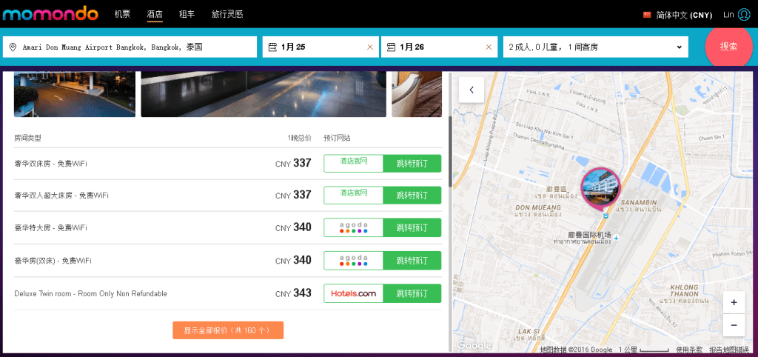The image size is (758, 357).
Task: Book 奢华双人超大床房 via 跳转预订
Action: (412, 196)
